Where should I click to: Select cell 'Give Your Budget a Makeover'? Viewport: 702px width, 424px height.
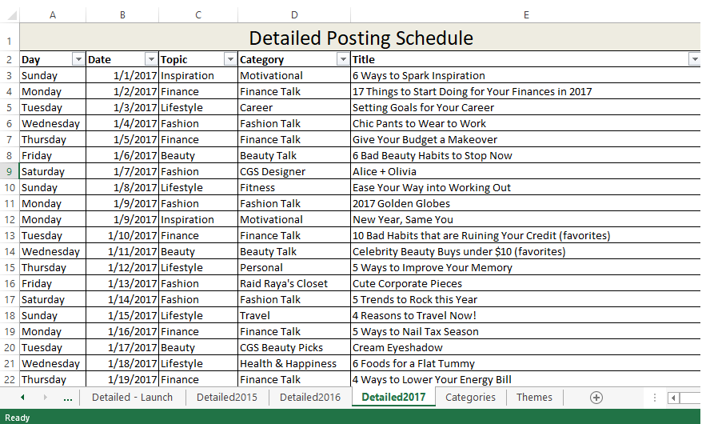(x=525, y=140)
